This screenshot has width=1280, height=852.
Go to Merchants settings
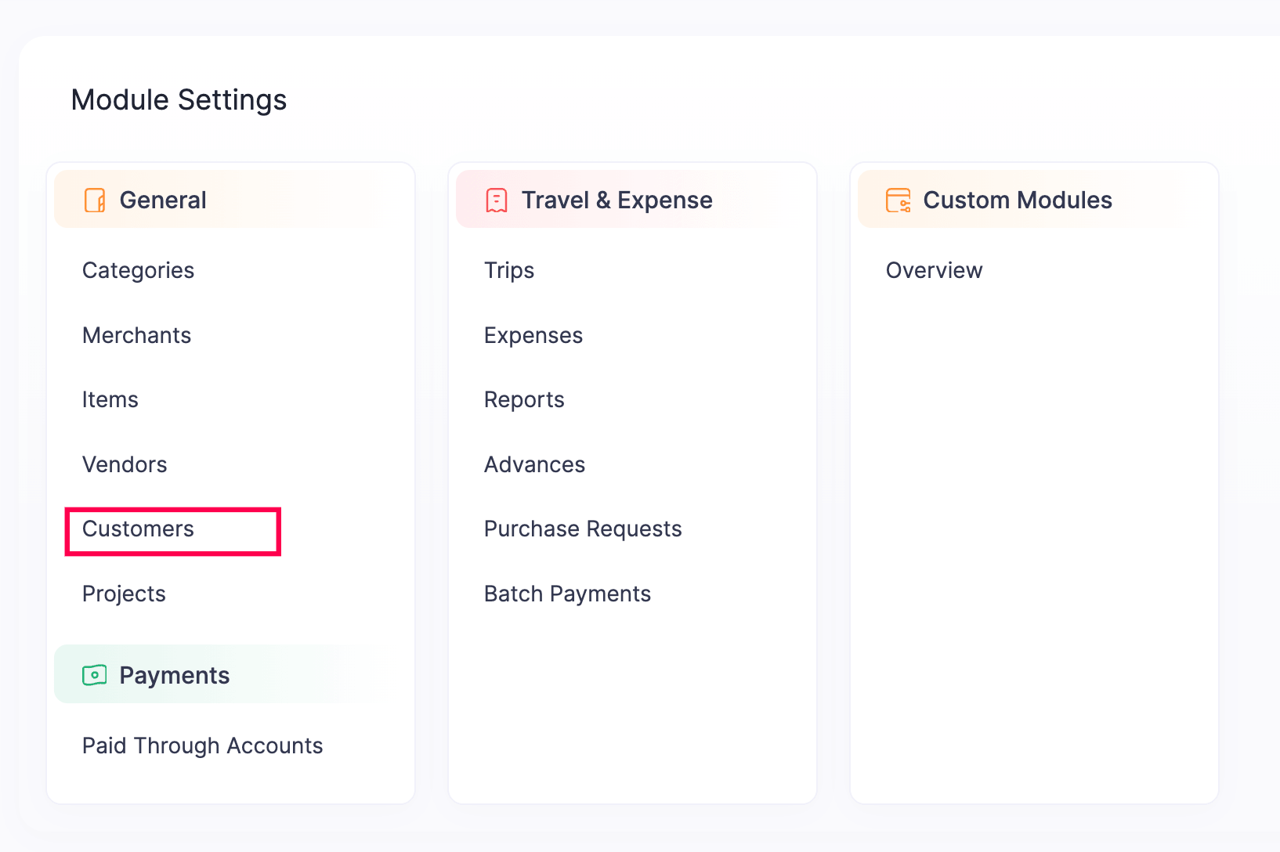tap(136, 335)
